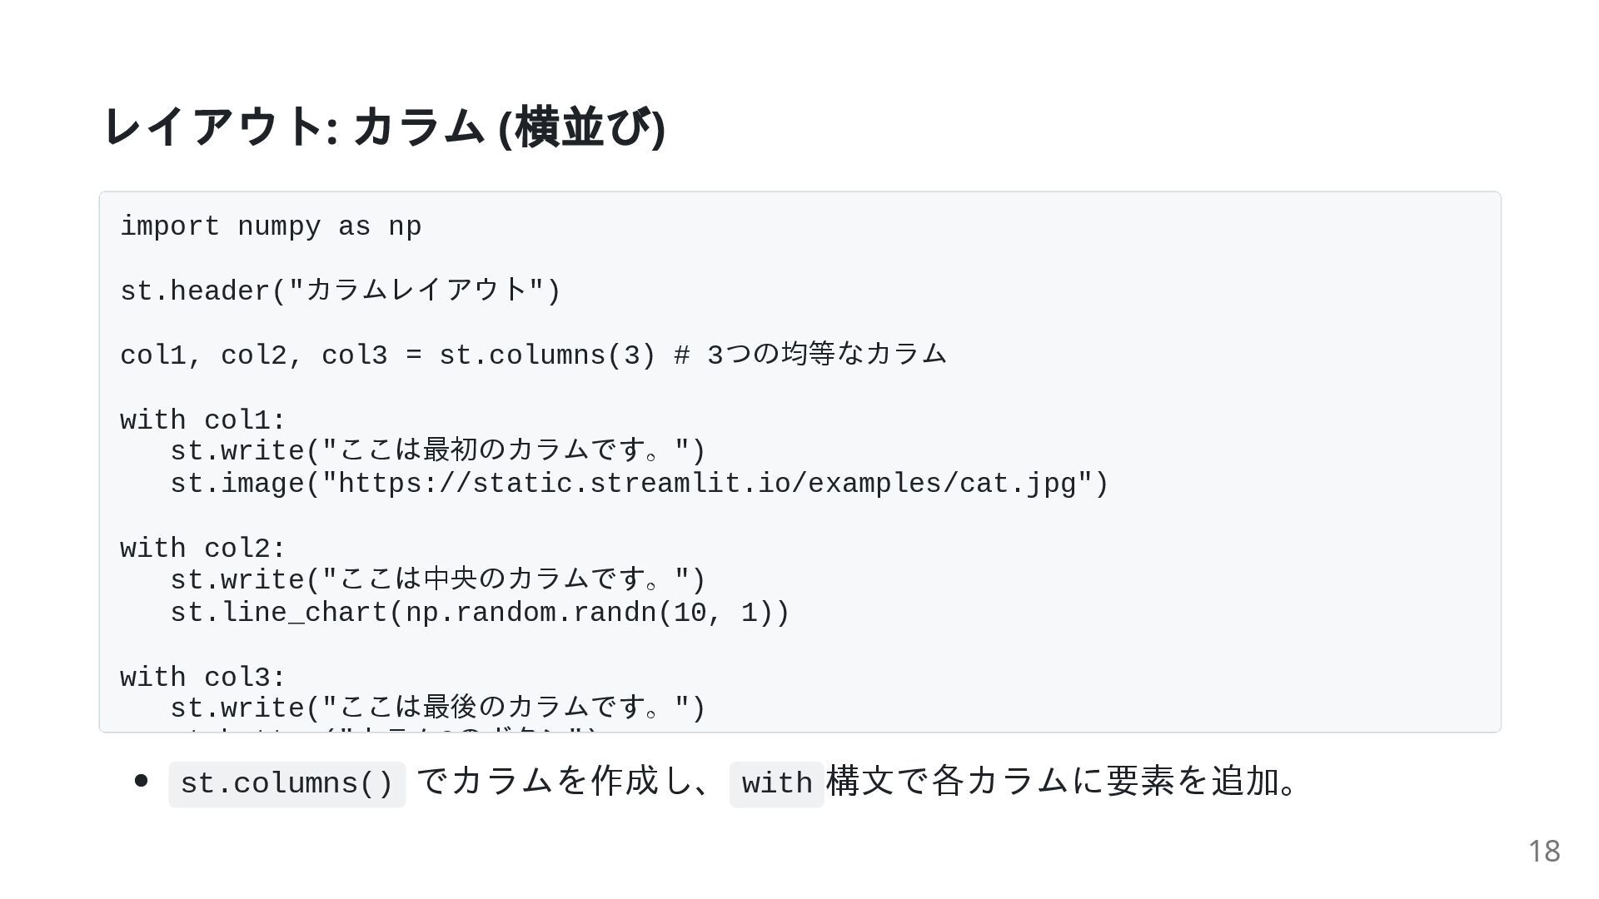This screenshot has height=899, width=1599.
Task: Click the inline st.columns() code tag
Action: (286, 784)
